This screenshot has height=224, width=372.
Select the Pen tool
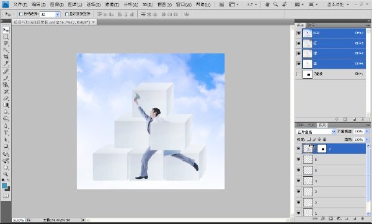tap(6, 126)
